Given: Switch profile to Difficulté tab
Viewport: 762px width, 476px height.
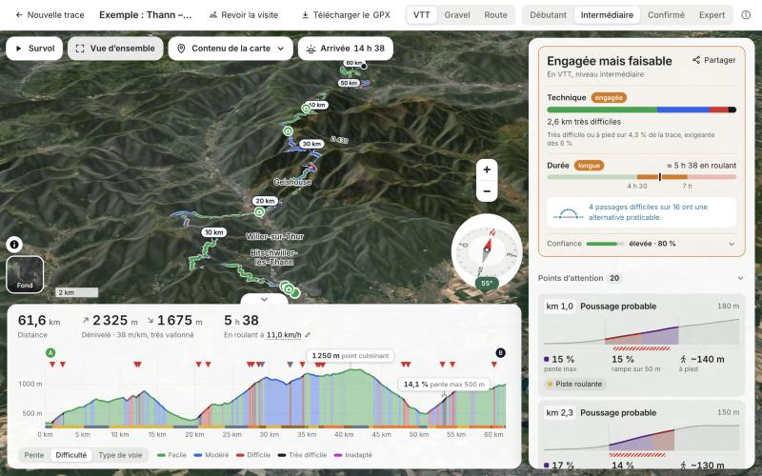Looking at the screenshot, I should pyautogui.click(x=70, y=455).
